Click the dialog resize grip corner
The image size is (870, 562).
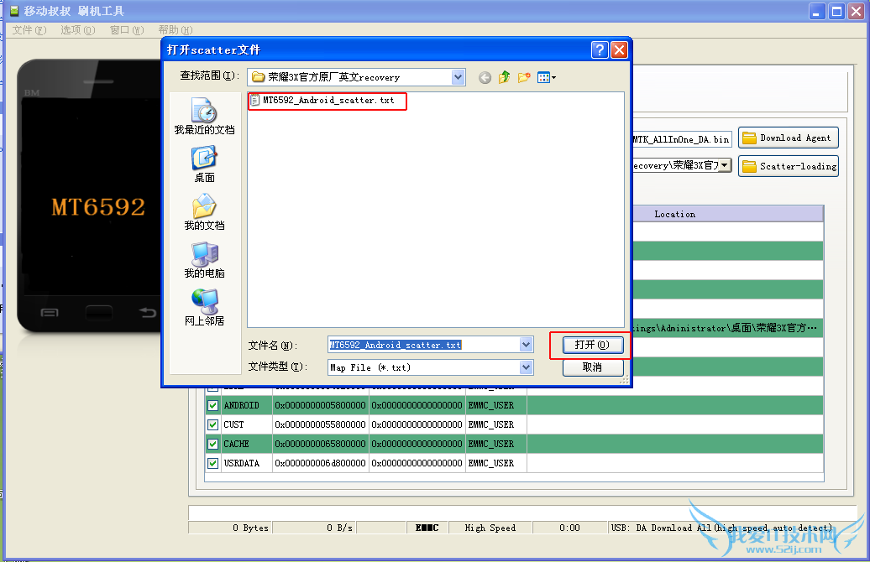625,380
